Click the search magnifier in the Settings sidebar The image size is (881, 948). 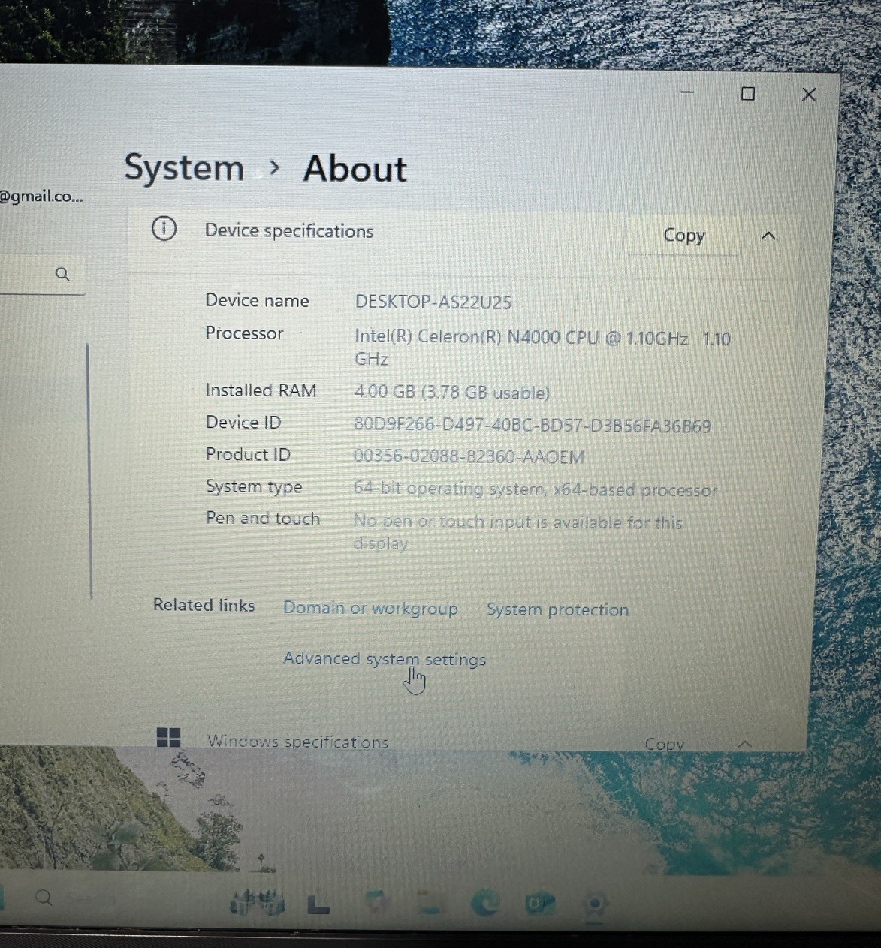(x=63, y=274)
